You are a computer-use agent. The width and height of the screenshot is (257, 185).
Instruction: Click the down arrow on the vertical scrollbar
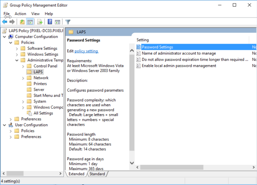coord(132,163)
